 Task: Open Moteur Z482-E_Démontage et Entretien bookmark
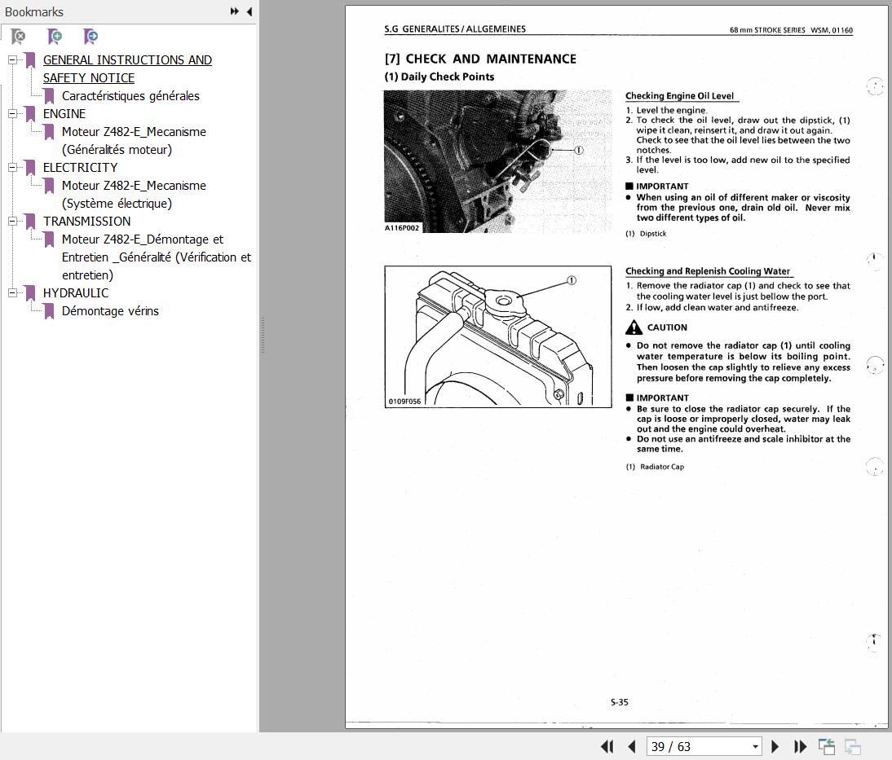157,257
